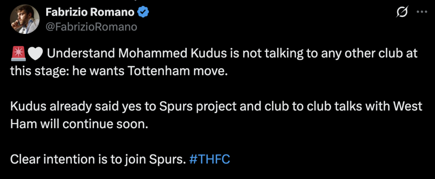This screenshot has height=179, width=435.
Task: Open the @FabrizioRomano handle link
Action: point(91,27)
